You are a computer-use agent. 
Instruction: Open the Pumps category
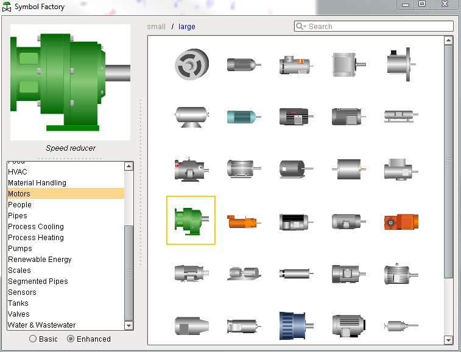(20, 249)
